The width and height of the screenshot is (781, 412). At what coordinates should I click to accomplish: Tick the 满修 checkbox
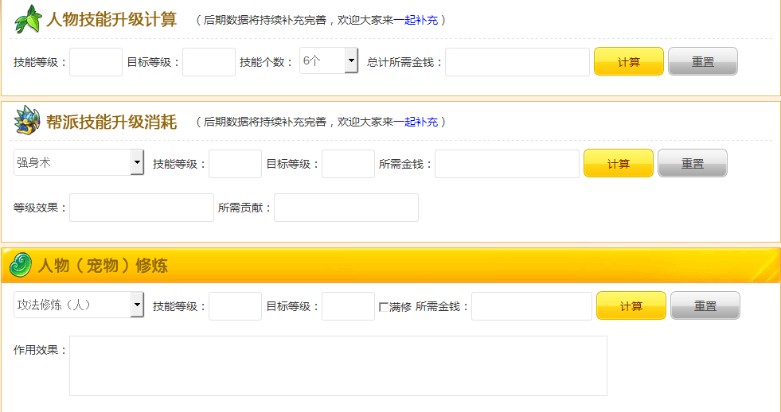(384, 307)
